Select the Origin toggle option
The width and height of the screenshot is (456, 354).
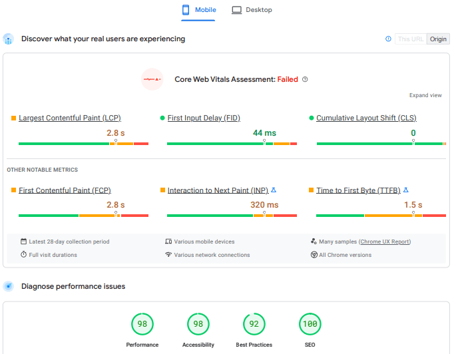pyautogui.click(x=438, y=39)
